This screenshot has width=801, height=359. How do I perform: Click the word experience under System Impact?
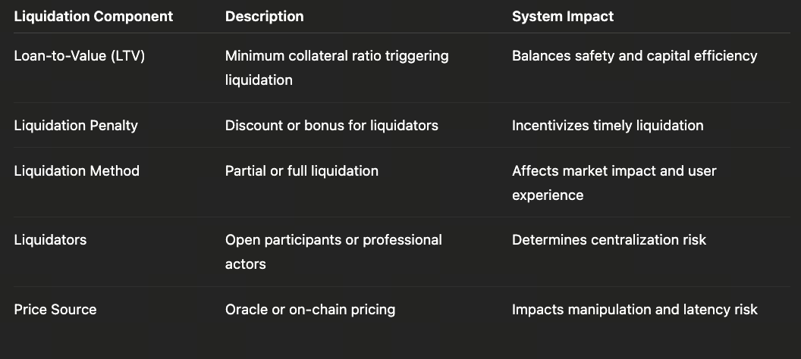point(548,195)
